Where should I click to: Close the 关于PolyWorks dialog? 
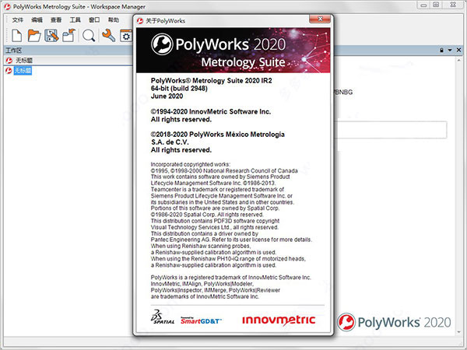click(320, 19)
